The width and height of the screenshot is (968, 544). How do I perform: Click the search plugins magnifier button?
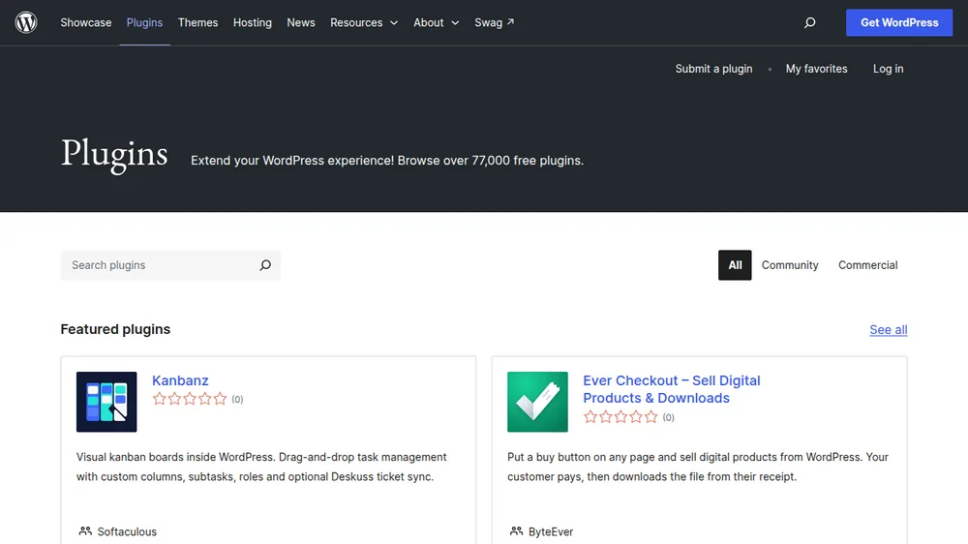click(265, 265)
